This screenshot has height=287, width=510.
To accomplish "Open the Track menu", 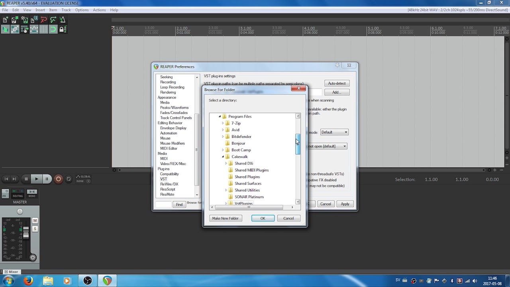I will 66,10.
